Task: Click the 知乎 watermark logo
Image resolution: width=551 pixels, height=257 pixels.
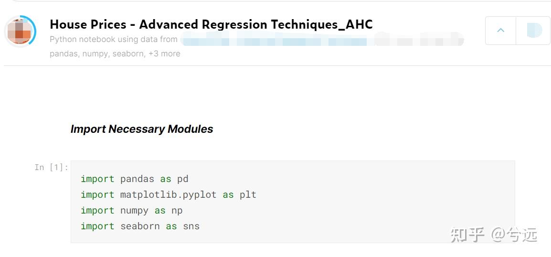Action: pyautogui.click(x=467, y=235)
